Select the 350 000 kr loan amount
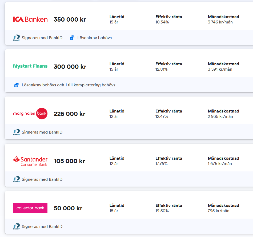This screenshot has width=253, height=237. [x=70, y=20]
